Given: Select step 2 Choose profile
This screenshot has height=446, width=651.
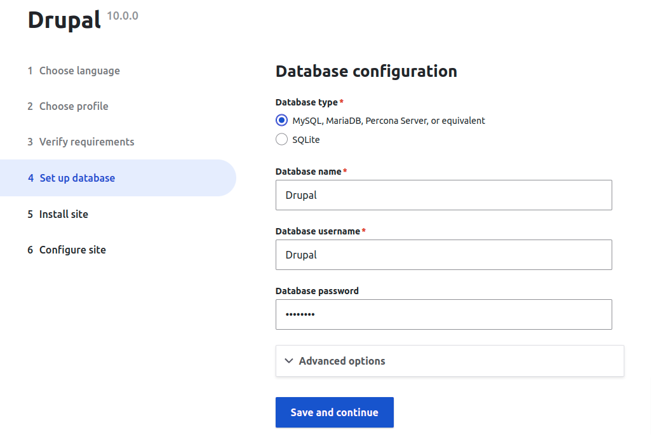Looking at the screenshot, I should (x=68, y=106).
